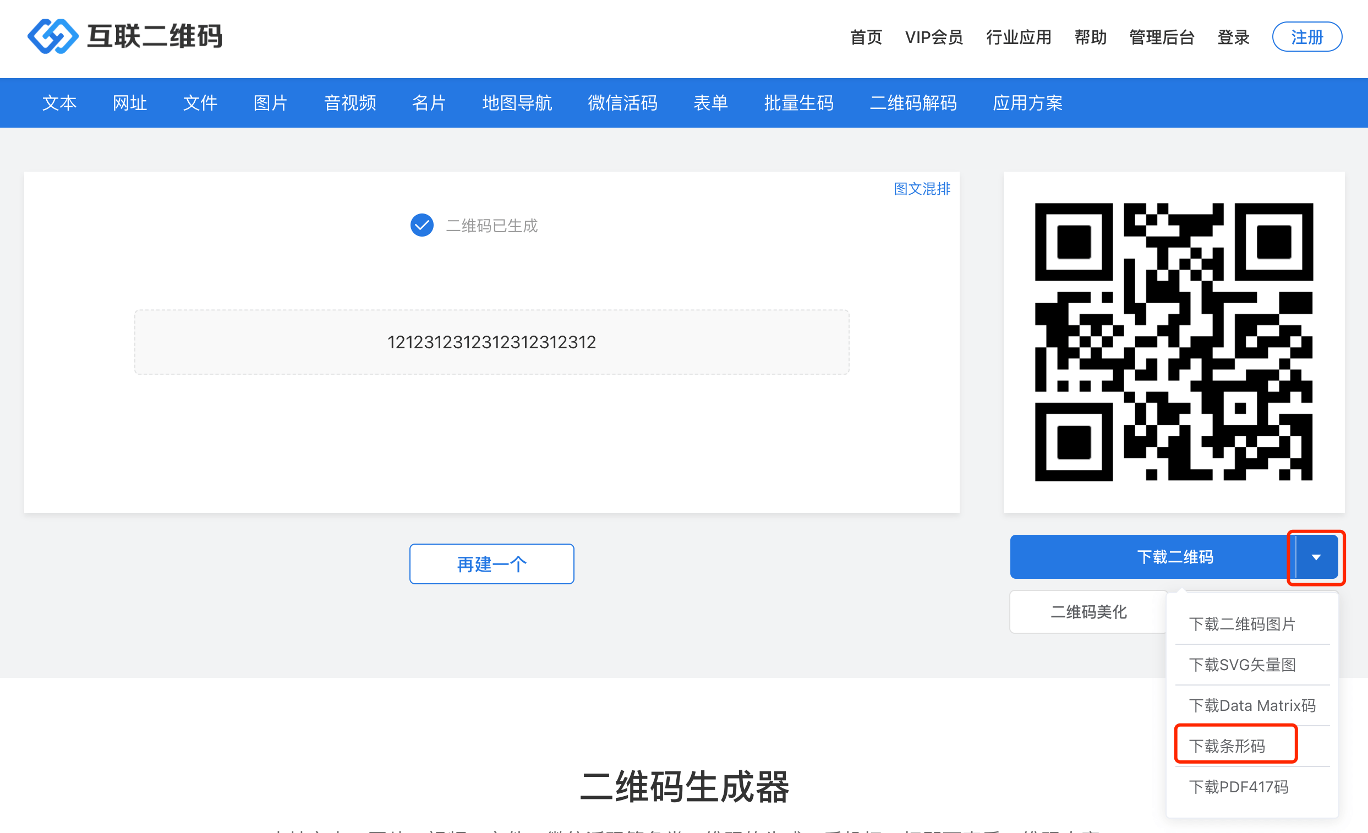
Task: Click the 再建一个 button
Action: pyautogui.click(x=492, y=565)
